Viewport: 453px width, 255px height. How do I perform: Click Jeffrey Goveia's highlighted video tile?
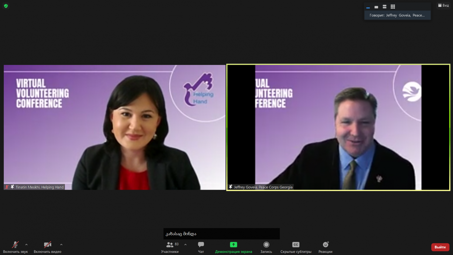point(338,127)
